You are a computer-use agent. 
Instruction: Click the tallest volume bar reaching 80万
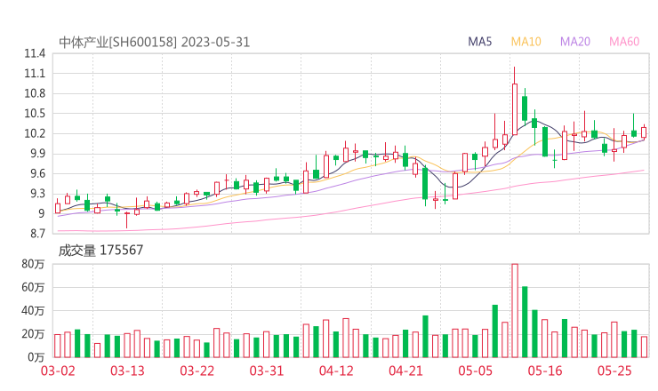coord(515,311)
